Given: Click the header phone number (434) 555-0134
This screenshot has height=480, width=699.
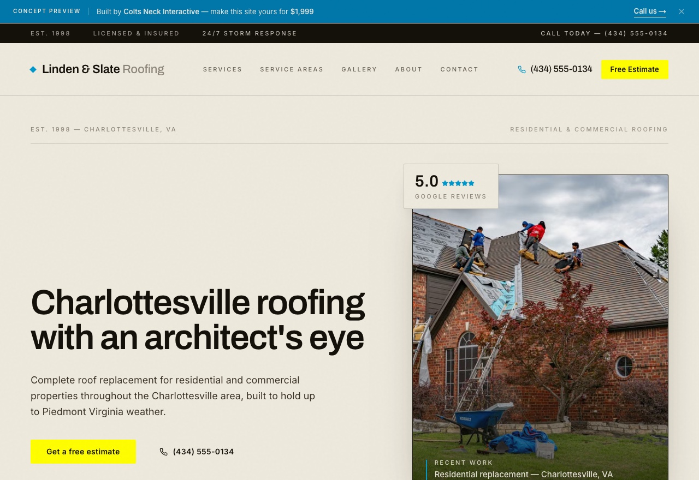Looking at the screenshot, I should 561,69.
